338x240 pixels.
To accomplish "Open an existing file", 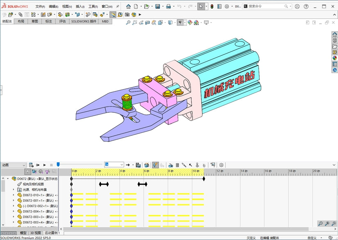I will [x=147, y=6].
